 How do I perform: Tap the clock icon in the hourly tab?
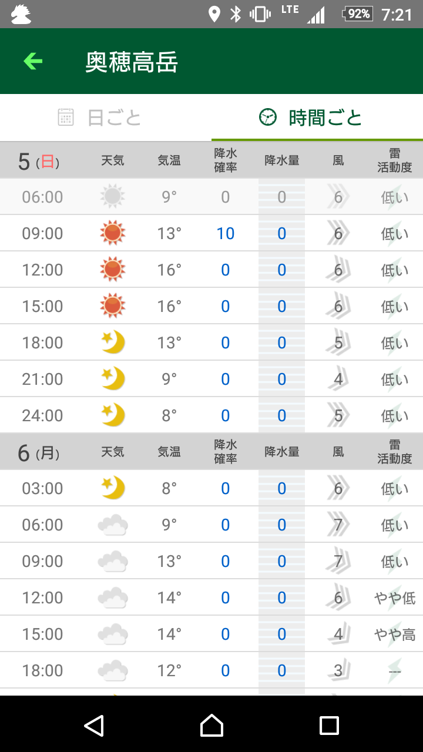[x=268, y=117]
